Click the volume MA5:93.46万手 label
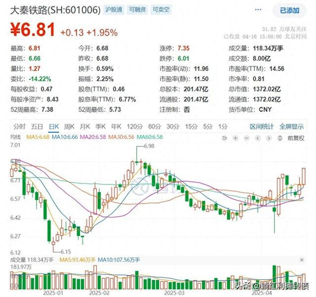Image resolution: width=316 pixels, height=297 pixels. 78,259
